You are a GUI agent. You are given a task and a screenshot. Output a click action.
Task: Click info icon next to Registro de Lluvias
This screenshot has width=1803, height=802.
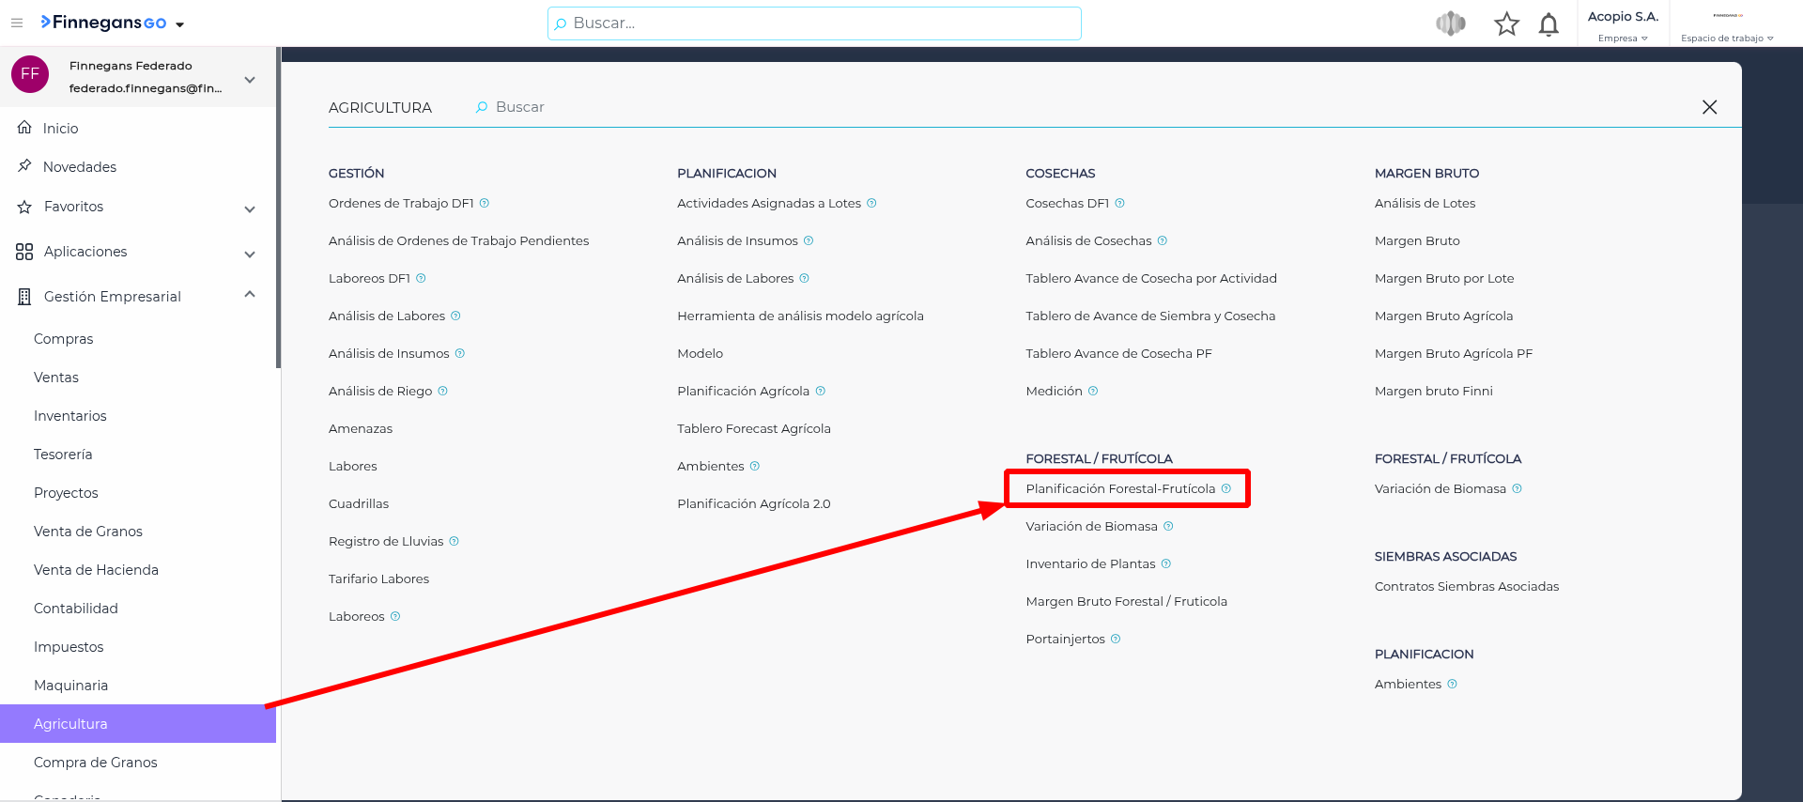[455, 541]
